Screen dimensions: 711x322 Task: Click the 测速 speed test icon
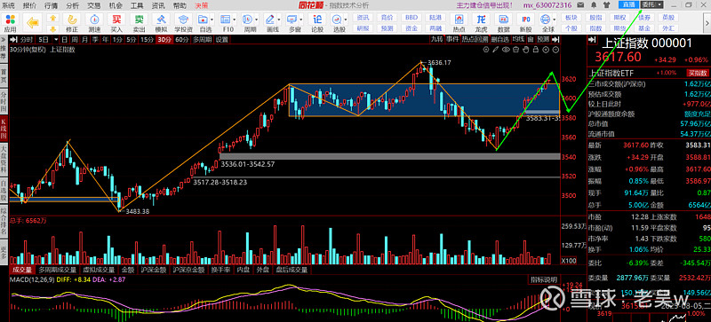(x=94, y=22)
